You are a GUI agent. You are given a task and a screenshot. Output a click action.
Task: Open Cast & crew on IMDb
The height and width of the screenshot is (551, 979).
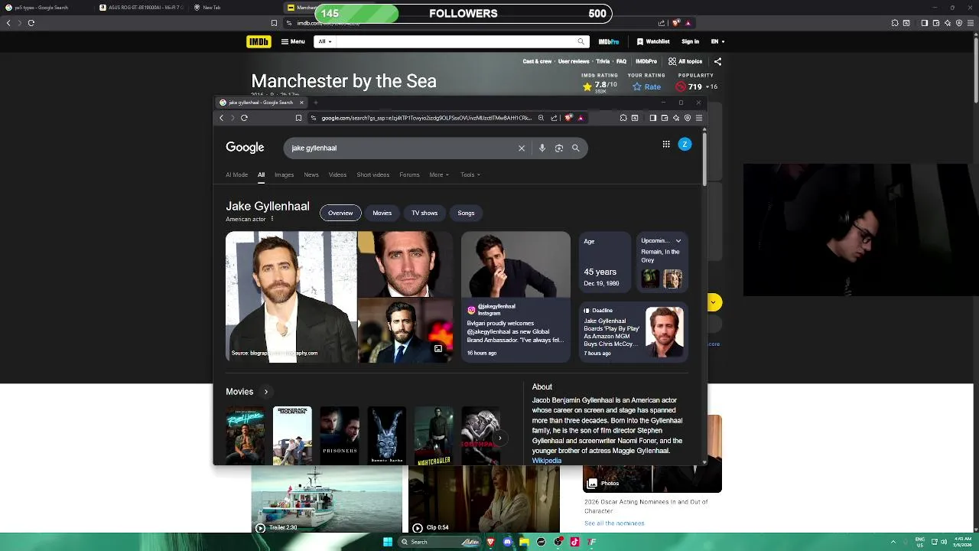coord(537,61)
